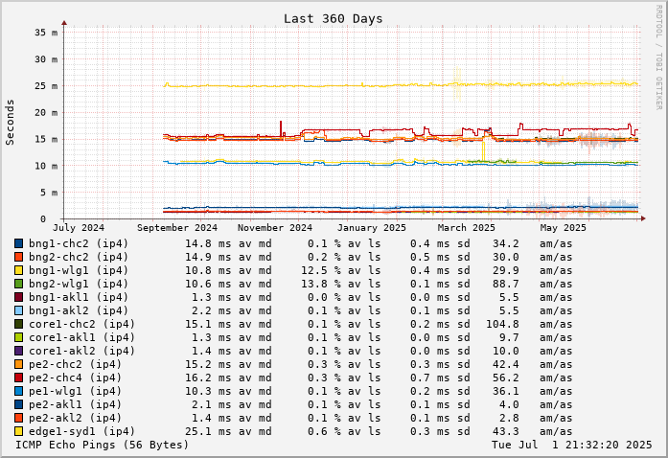Screen dimensions: 668x458
Task: Click the pe1-wlg1 blue legend swatch
Action: click(18, 391)
